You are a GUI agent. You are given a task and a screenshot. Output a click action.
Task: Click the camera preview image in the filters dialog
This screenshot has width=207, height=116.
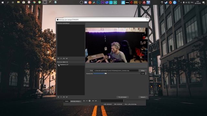click(x=116, y=45)
